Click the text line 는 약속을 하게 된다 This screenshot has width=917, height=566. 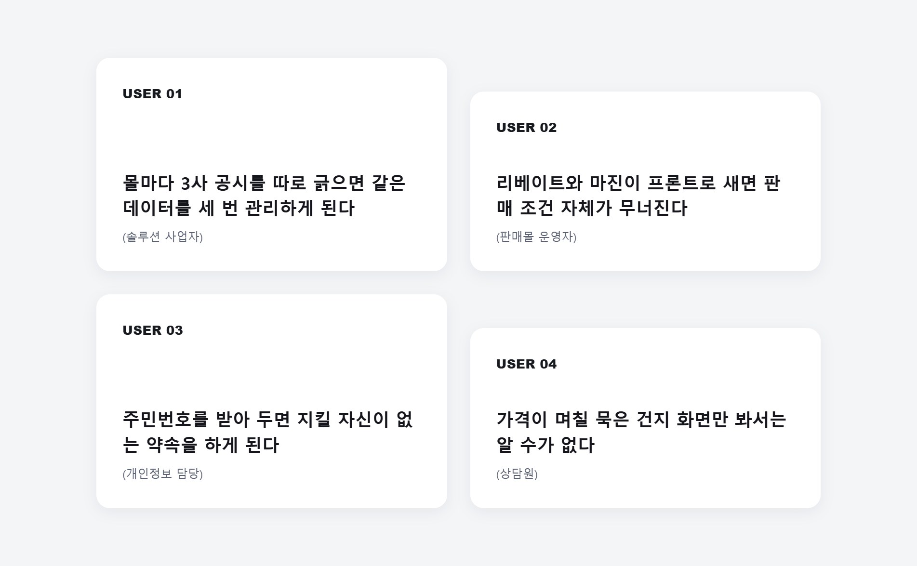(x=201, y=445)
